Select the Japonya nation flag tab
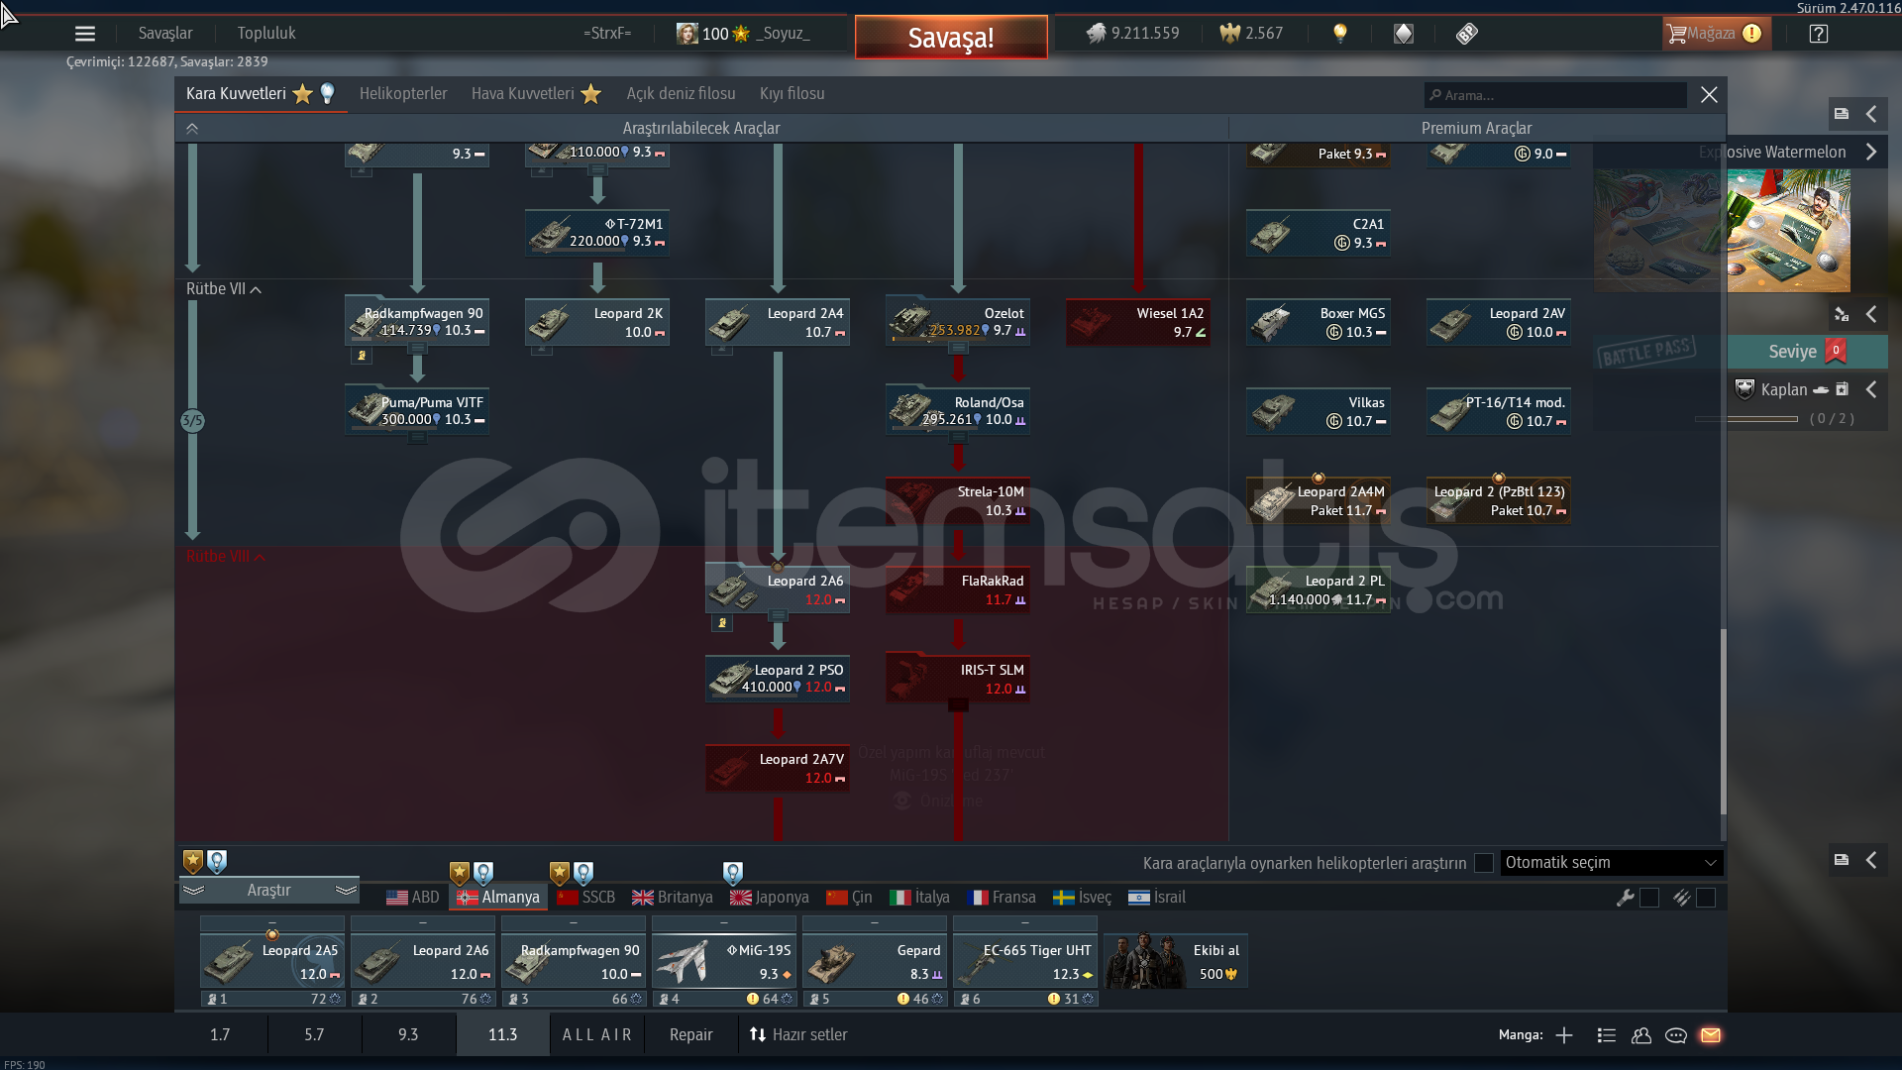 click(770, 897)
